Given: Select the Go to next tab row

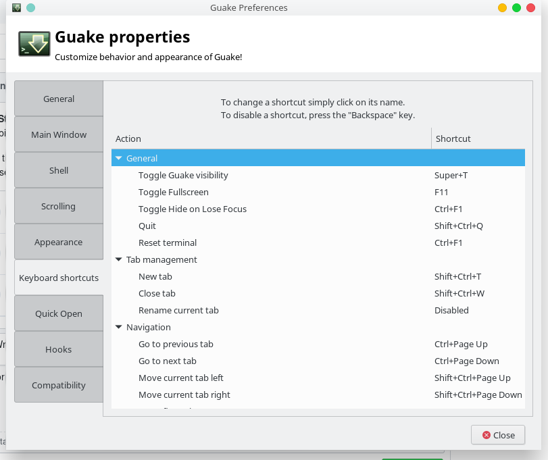Looking at the screenshot, I should [318, 361].
